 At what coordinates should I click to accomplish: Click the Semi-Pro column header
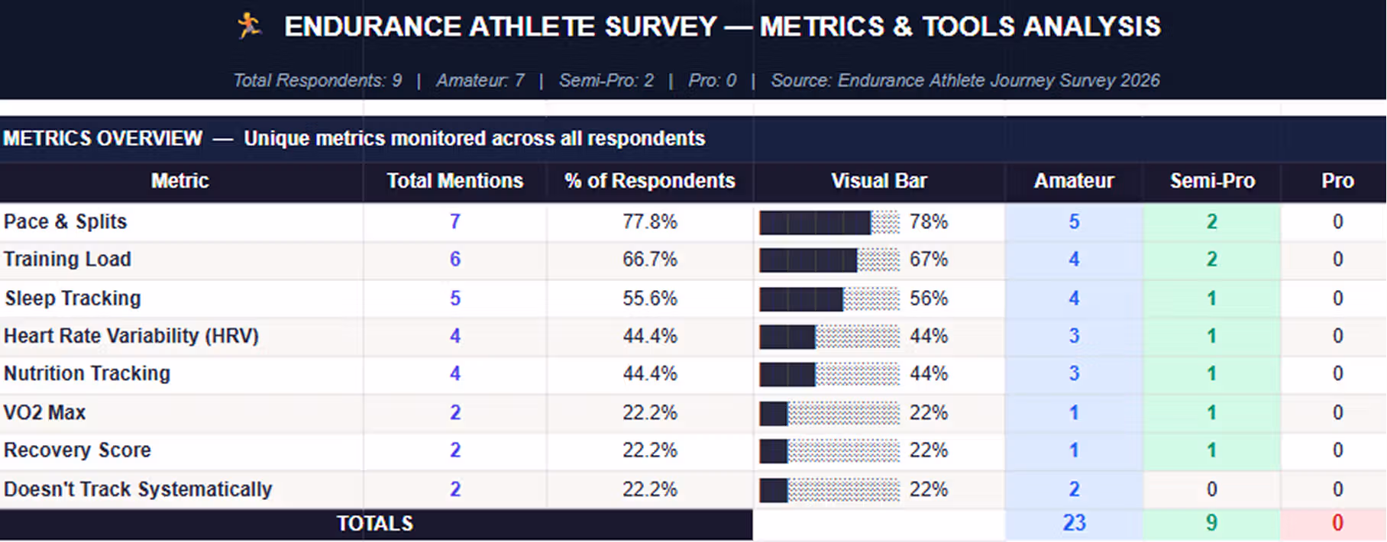point(1212,181)
